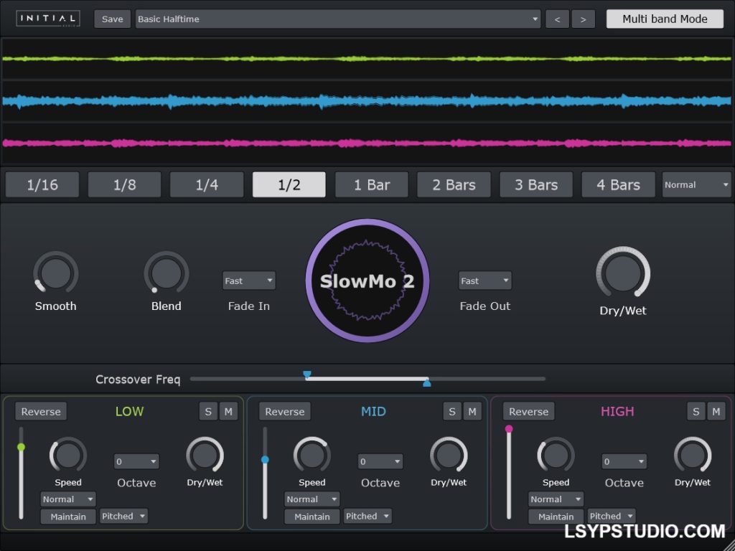Click the green LOW band waveform display
The width and height of the screenshot is (735, 551).
pyautogui.click(x=367, y=59)
